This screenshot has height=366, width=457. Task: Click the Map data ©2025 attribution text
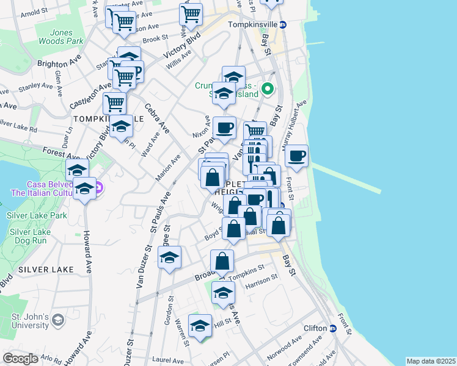pyautogui.click(x=431, y=361)
